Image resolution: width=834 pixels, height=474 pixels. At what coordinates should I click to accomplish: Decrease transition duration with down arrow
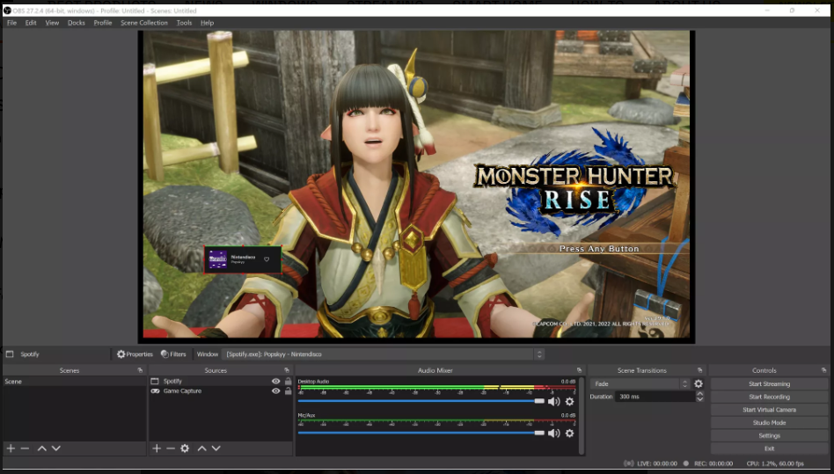(700, 399)
